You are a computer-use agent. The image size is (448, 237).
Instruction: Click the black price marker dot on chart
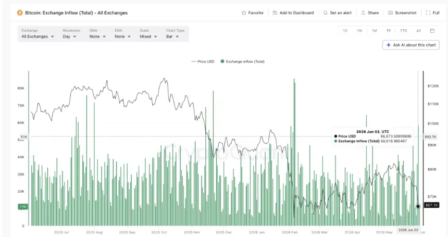pyautogui.click(x=418, y=206)
